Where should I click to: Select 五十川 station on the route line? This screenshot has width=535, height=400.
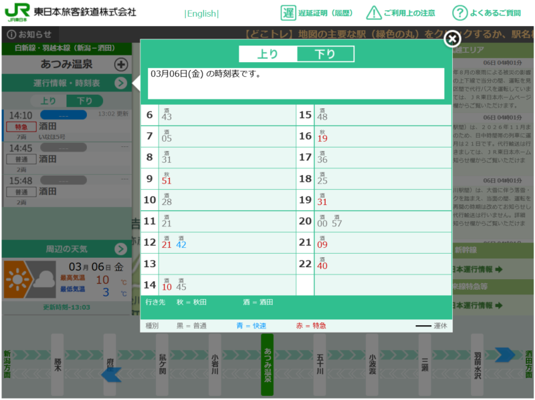320,356
